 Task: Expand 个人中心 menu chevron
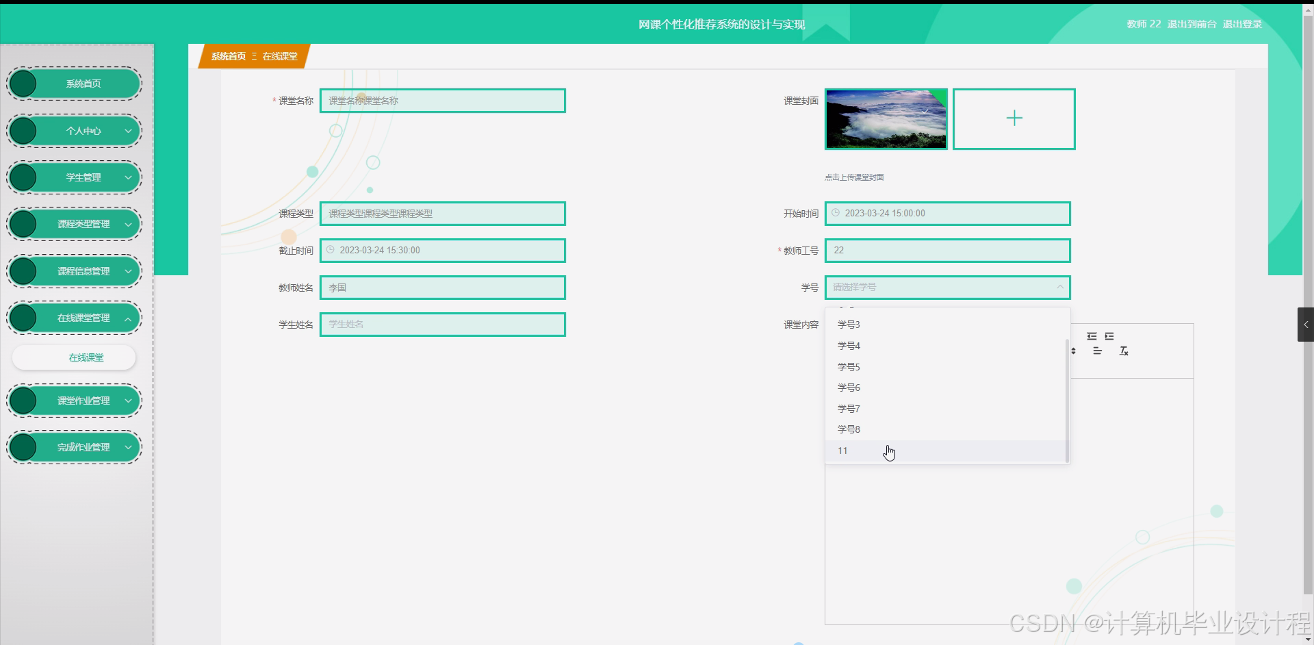tap(128, 131)
